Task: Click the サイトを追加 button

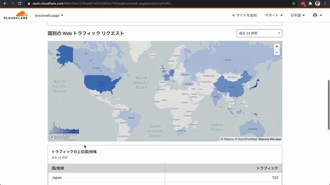Action: (244, 15)
